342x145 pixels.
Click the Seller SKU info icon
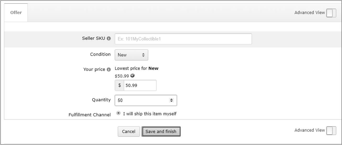[109, 38]
